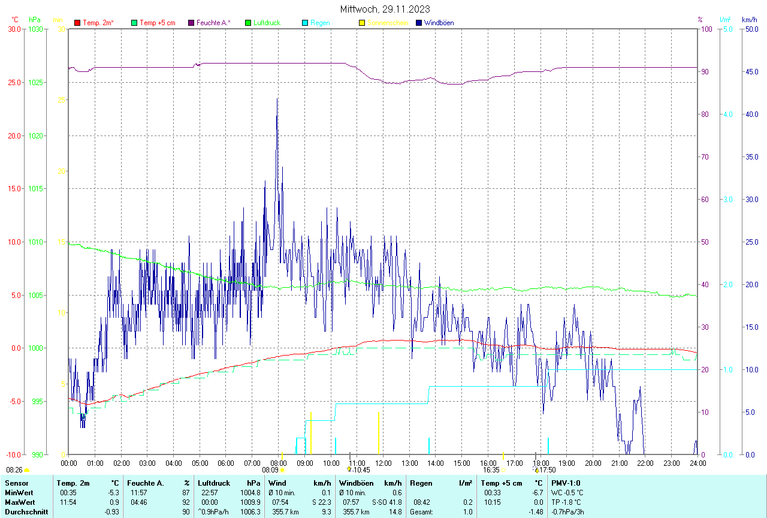Click the 'Temp +5 cm' column header in table
This screenshot has width=767, height=518.
point(502,483)
